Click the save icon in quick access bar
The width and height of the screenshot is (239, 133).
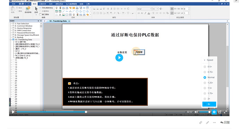[x=20, y=4]
